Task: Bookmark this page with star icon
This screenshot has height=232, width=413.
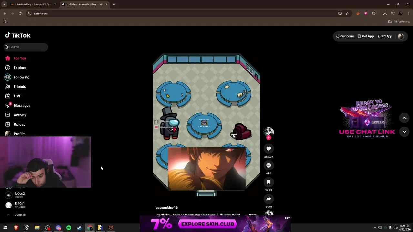Action: point(347,14)
